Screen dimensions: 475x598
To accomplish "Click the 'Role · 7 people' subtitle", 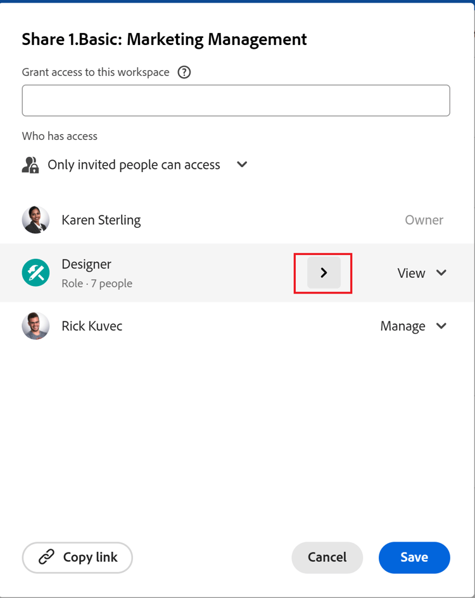I will pos(96,283).
